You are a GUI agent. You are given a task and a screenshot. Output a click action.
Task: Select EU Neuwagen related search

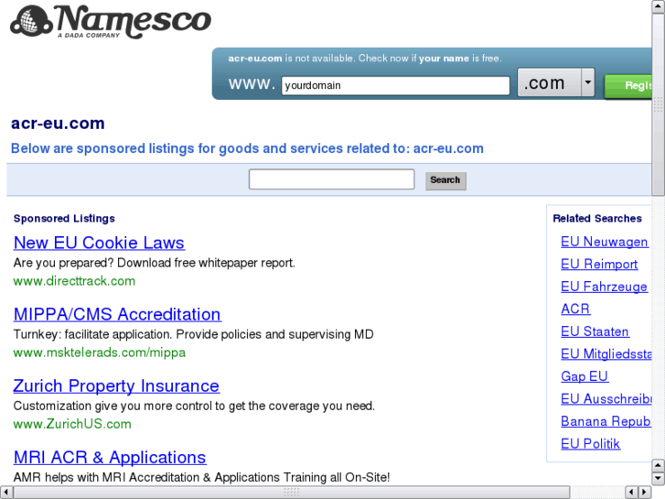click(604, 242)
